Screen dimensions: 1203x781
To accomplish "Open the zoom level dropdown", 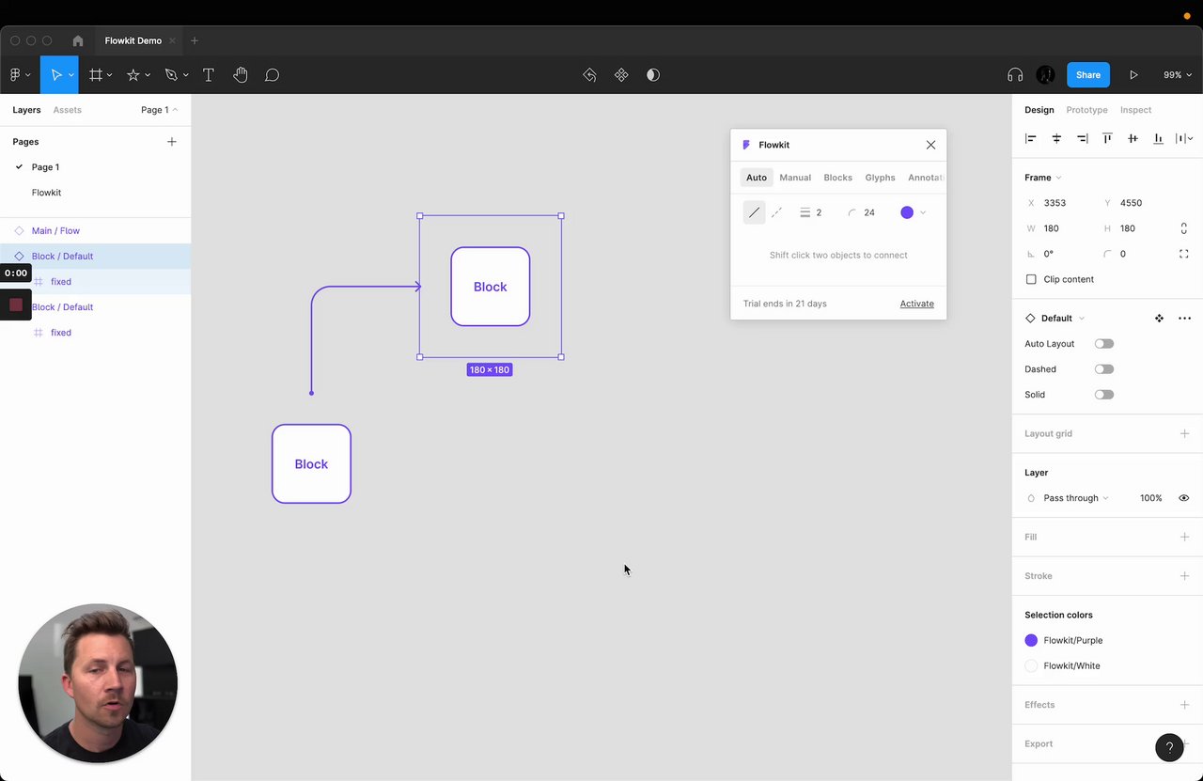I will [1178, 75].
